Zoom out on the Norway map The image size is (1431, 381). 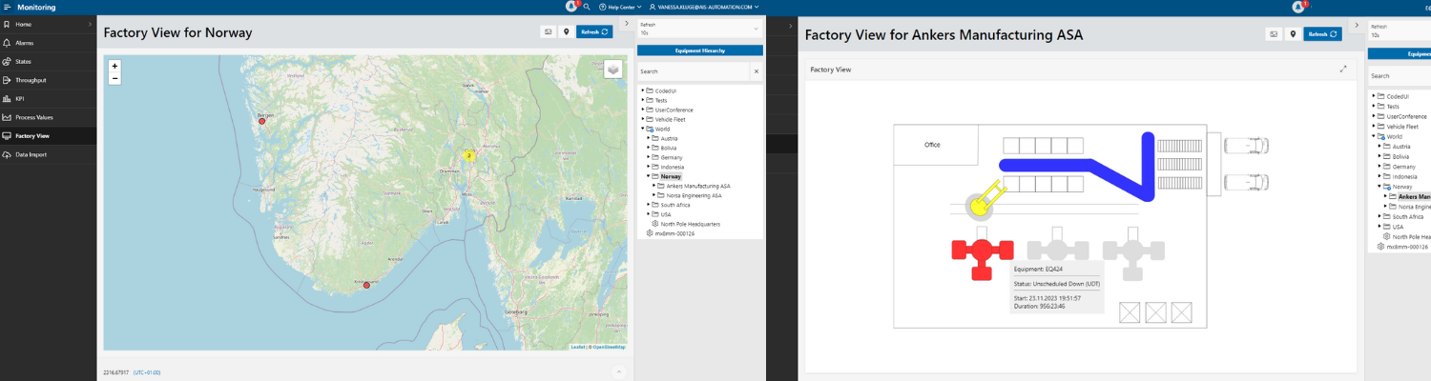tap(114, 79)
